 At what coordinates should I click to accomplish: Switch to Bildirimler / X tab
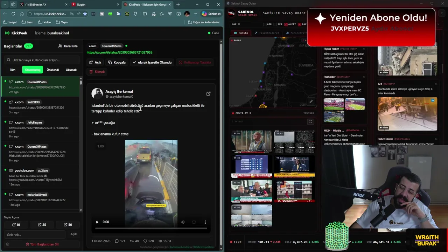pyautogui.click(x=44, y=5)
